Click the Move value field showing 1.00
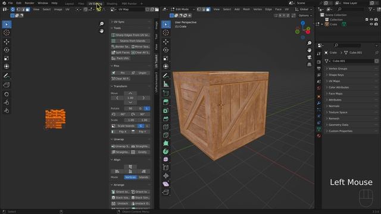The width and height of the screenshot is (381, 214). click(x=130, y=98)
